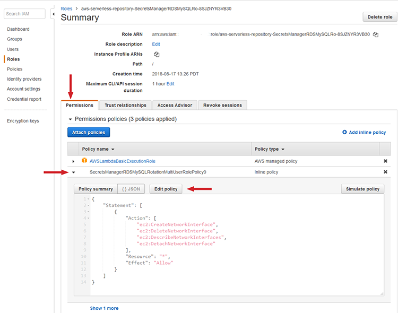
Task: Open Dashboard in the sidebar
Action: (18, 29)
